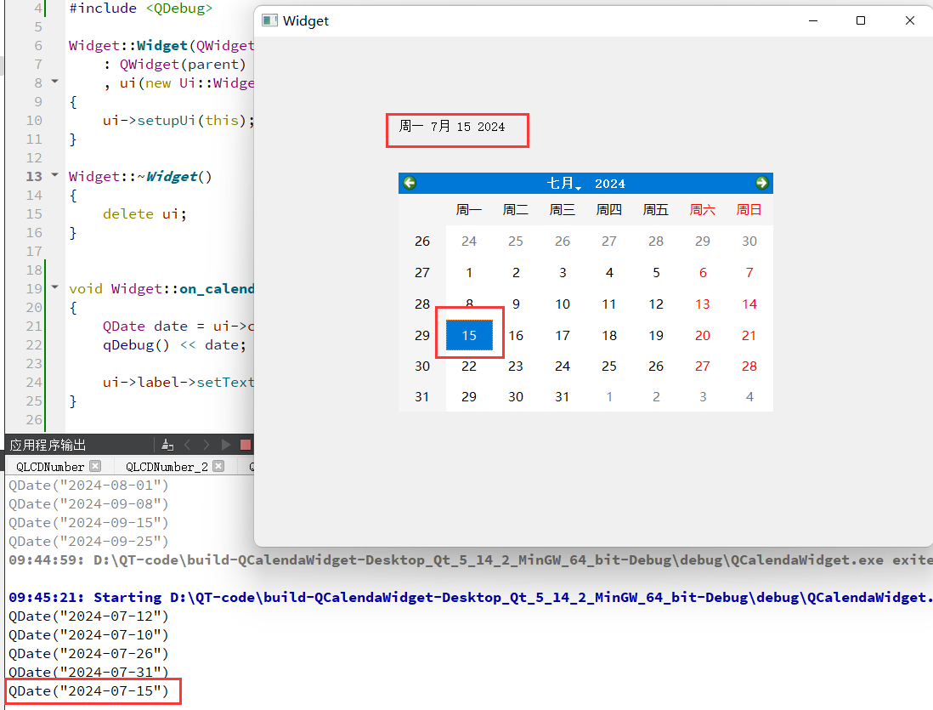The width and height of the screenshot is (933, 710).
Task: Click output line QDate("2024-08-01")
Action: pos(88,486)
